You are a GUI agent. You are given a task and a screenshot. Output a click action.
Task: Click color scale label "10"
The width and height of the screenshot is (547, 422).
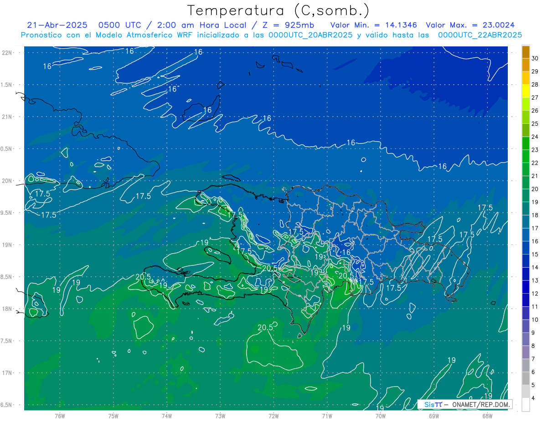coord(536,320)
